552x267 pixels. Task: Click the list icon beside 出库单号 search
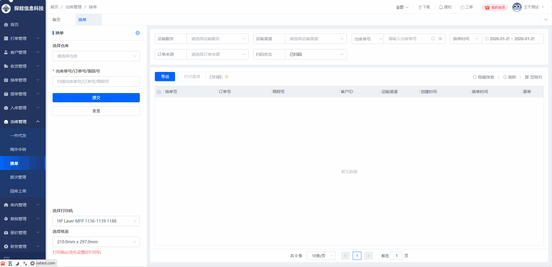(440, 39)
